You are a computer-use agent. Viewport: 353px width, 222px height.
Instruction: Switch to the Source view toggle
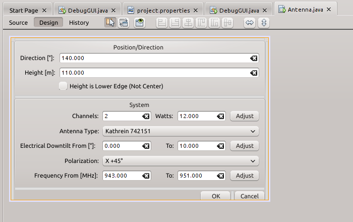[18, 23]
